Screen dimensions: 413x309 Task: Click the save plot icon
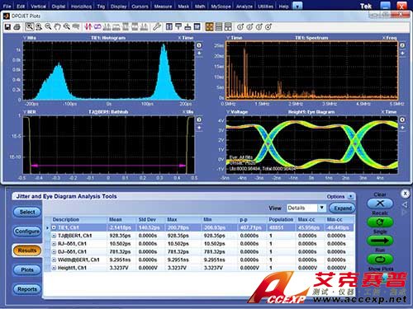pos(7,26)
